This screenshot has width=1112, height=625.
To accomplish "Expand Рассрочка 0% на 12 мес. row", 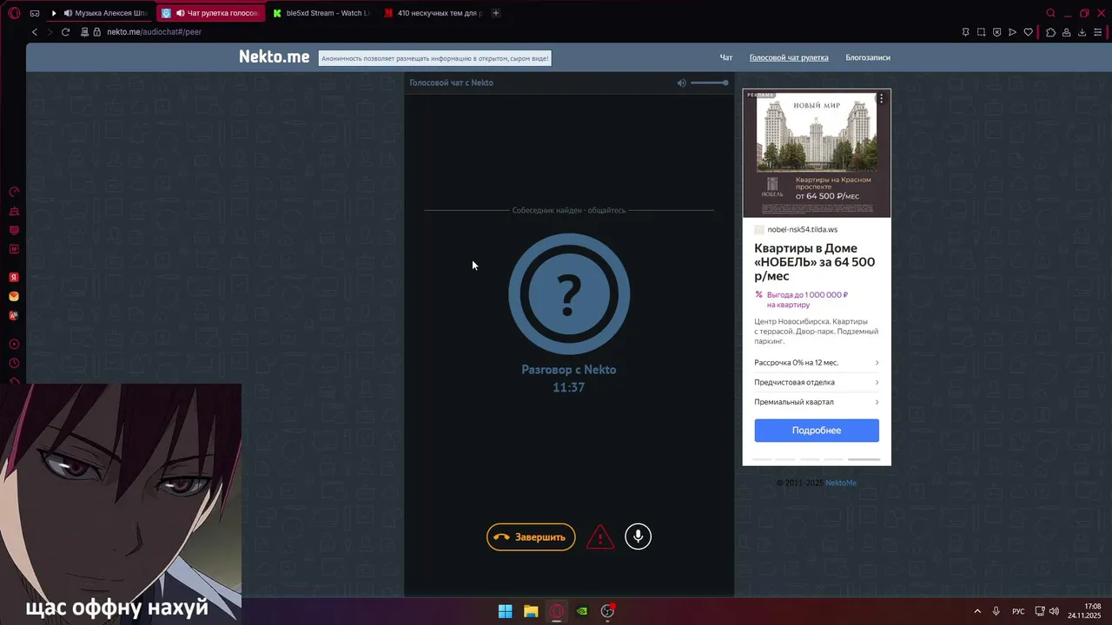I will point(817,363).
